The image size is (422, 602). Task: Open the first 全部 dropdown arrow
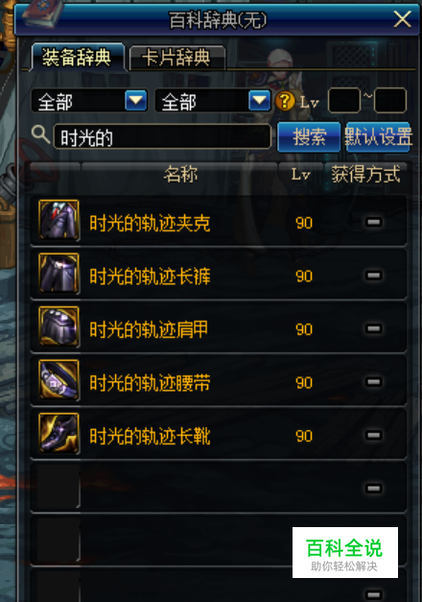coord(136,101)
